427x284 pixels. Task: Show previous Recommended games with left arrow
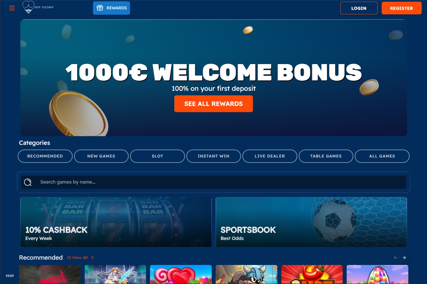click(x=396, y=258)
